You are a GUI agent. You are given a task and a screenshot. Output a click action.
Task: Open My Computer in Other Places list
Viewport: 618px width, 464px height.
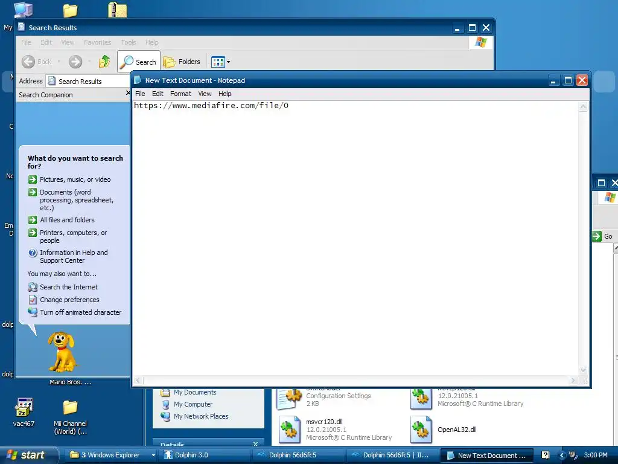coord(193,404)
